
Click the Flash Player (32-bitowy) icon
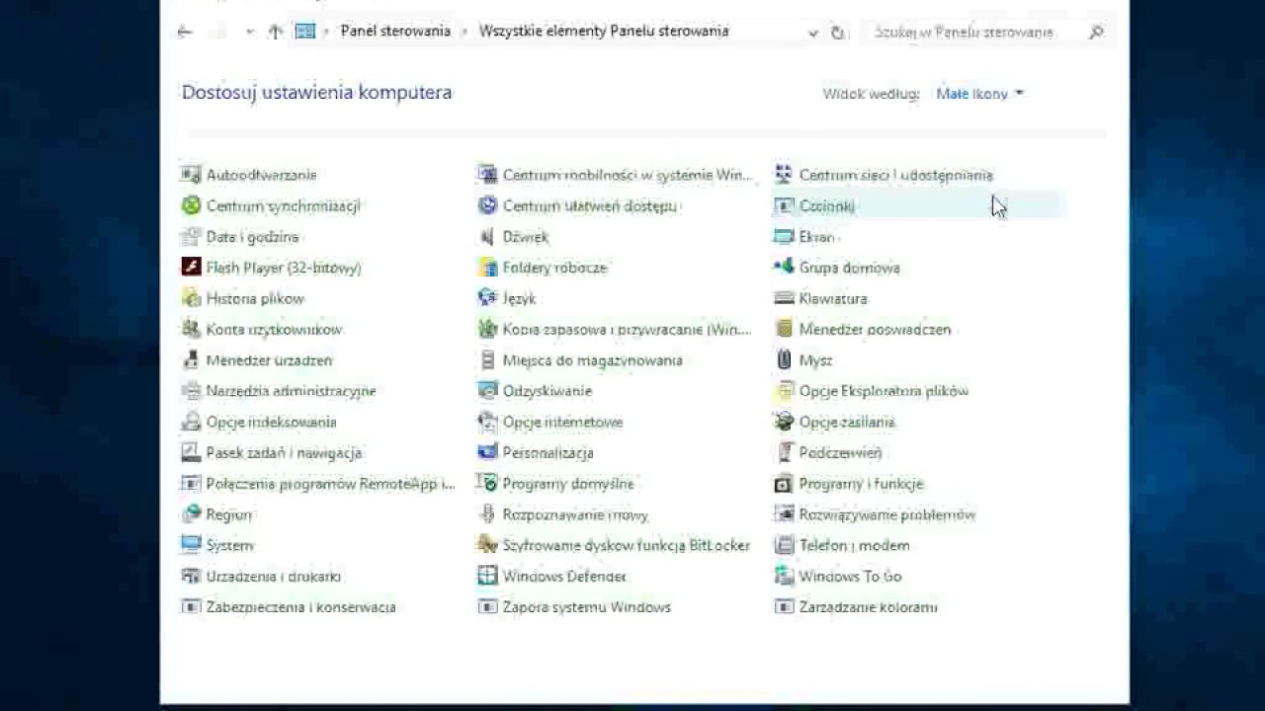191,268
